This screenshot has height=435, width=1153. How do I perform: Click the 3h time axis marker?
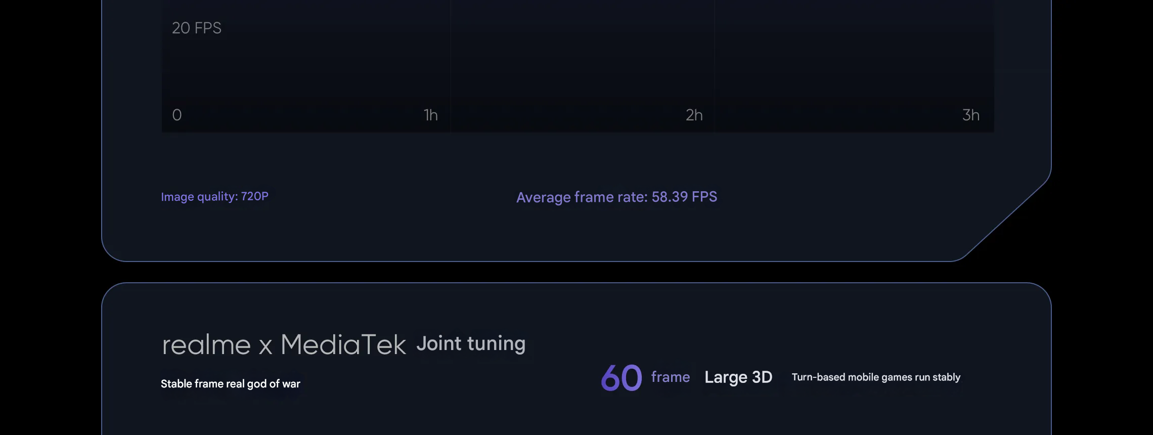tap(971, 115)
